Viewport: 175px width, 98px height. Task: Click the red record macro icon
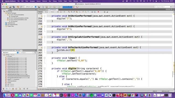point(98,12)
